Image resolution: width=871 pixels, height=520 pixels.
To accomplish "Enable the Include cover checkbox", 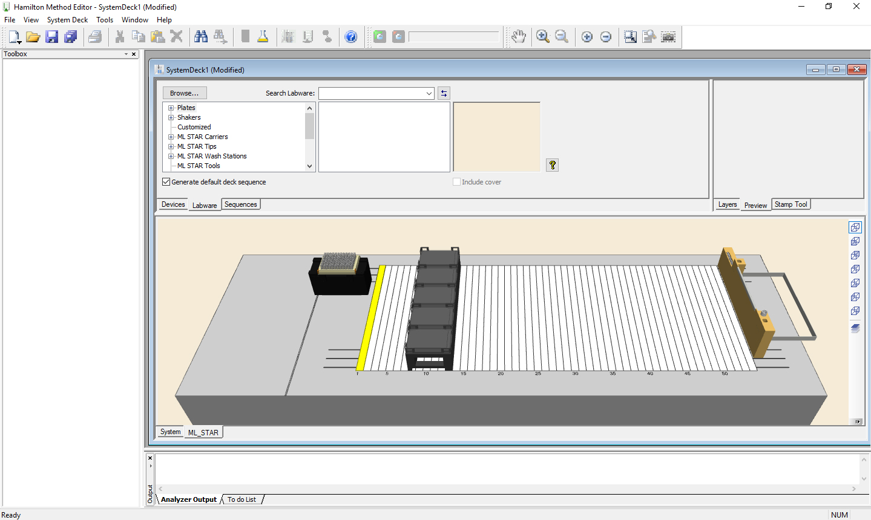I will click(x=456, y=181).
